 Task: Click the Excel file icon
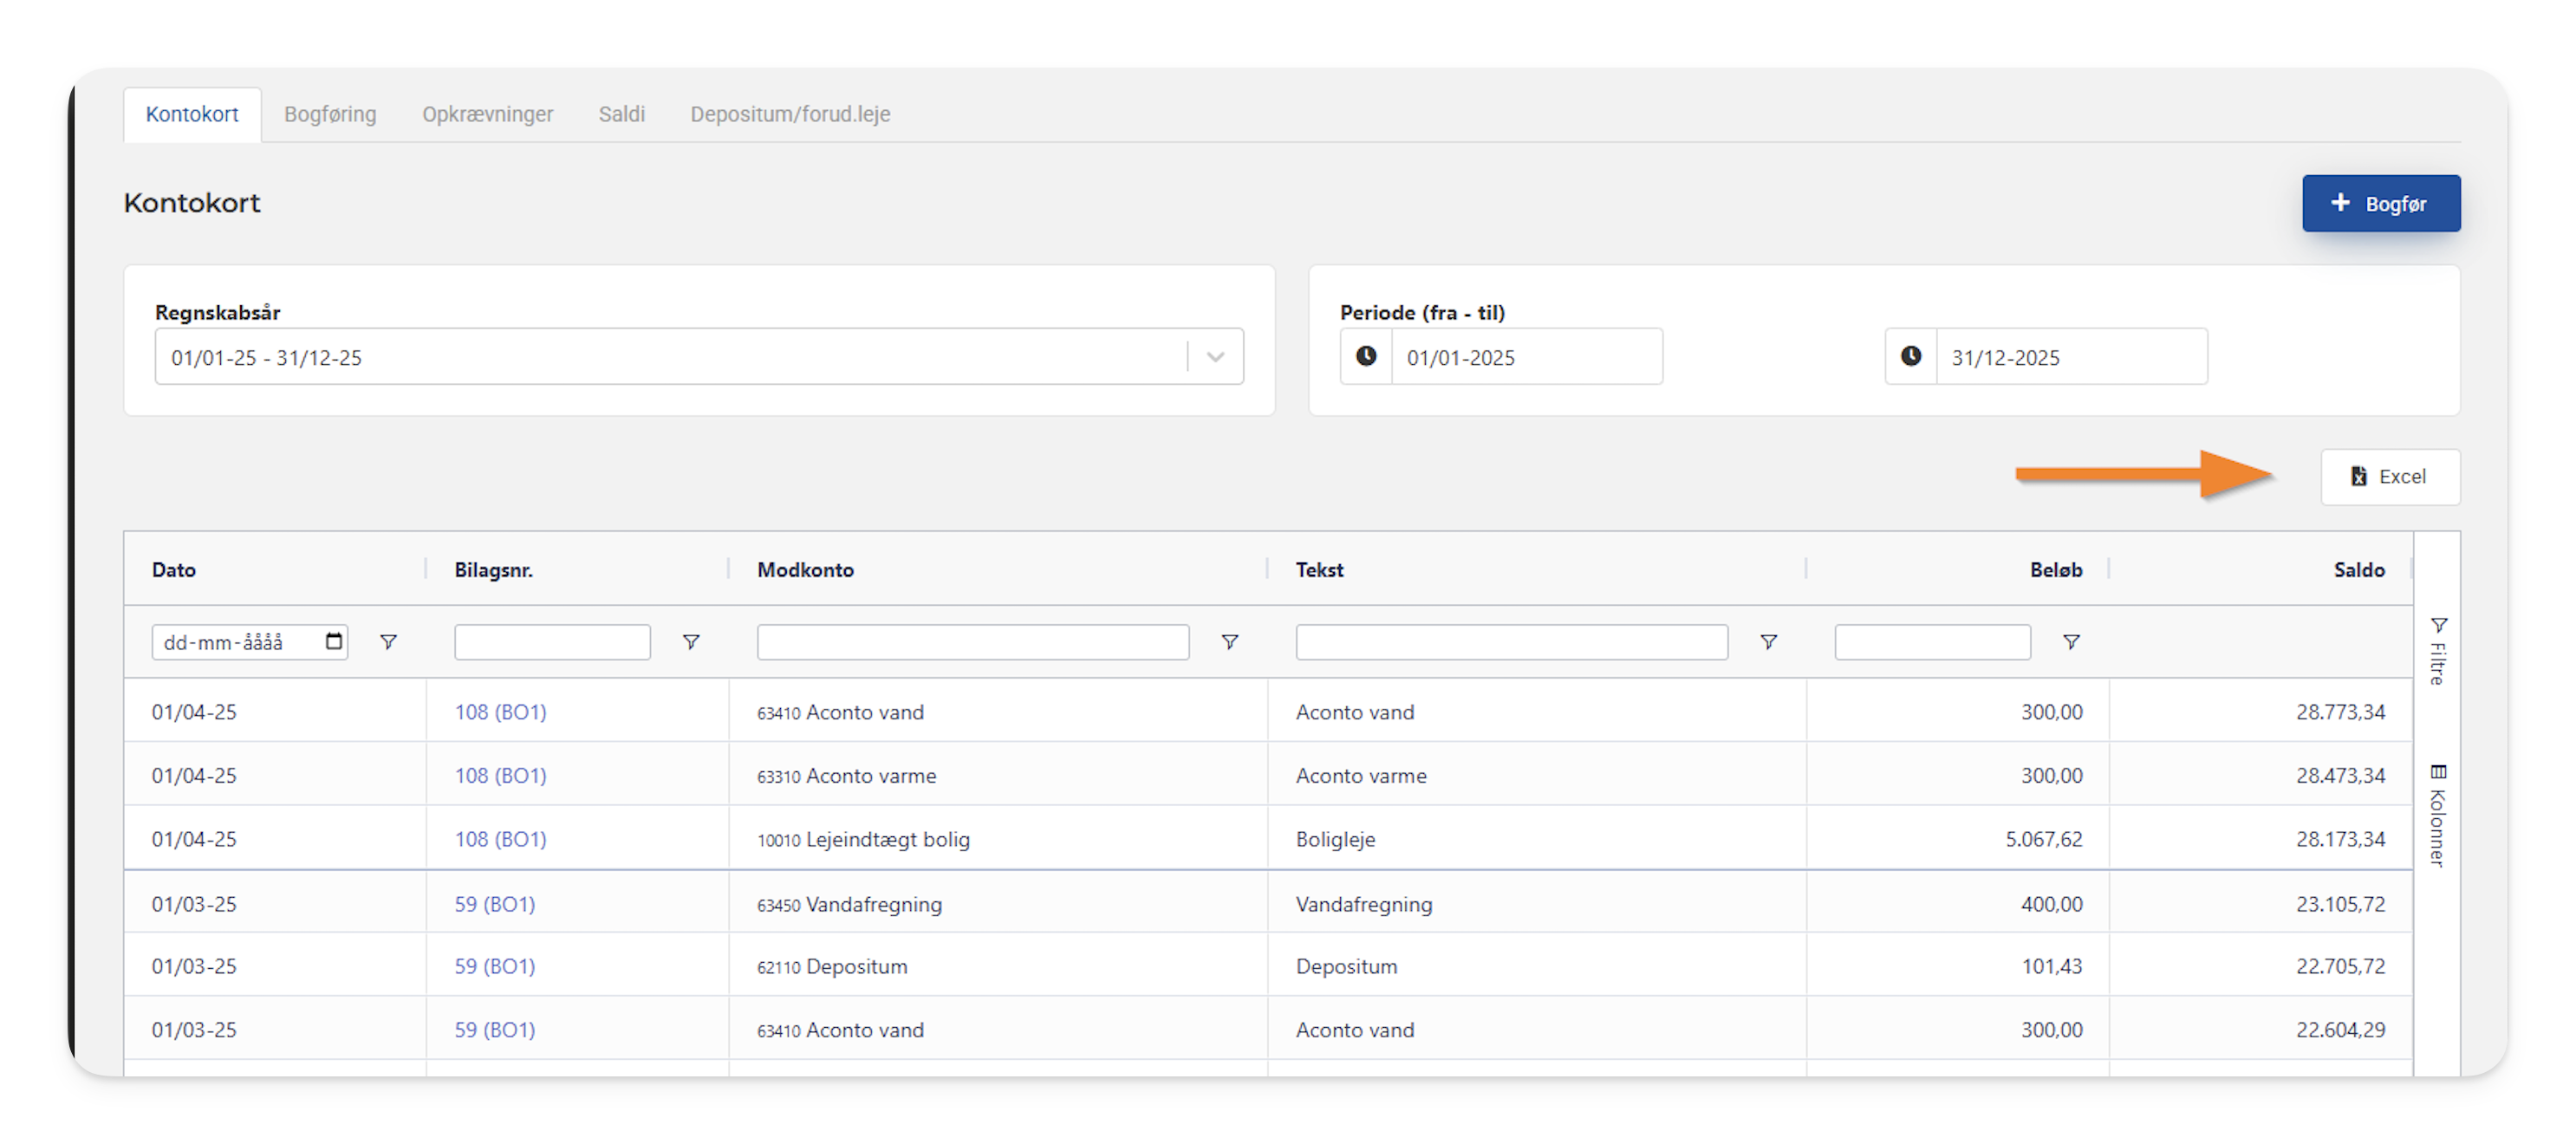click(2358, 476)
